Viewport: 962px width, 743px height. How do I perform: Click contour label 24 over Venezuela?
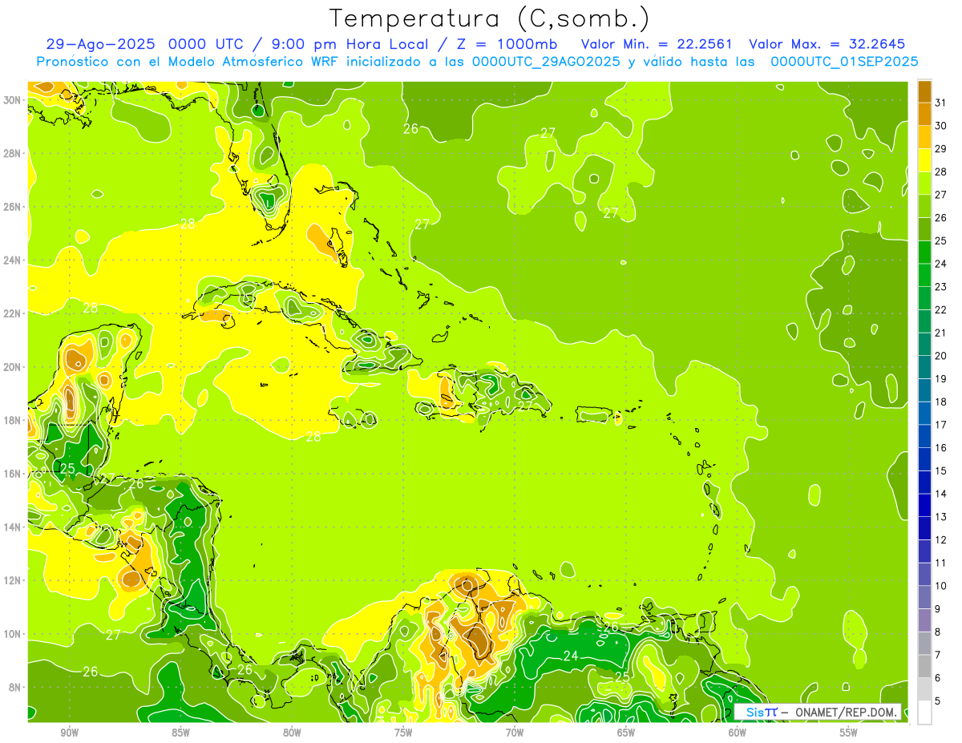(571, 656)
